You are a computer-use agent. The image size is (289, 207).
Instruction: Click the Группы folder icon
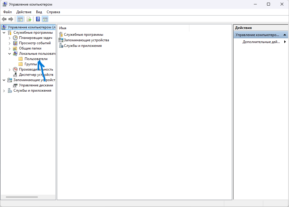point(21,64)
